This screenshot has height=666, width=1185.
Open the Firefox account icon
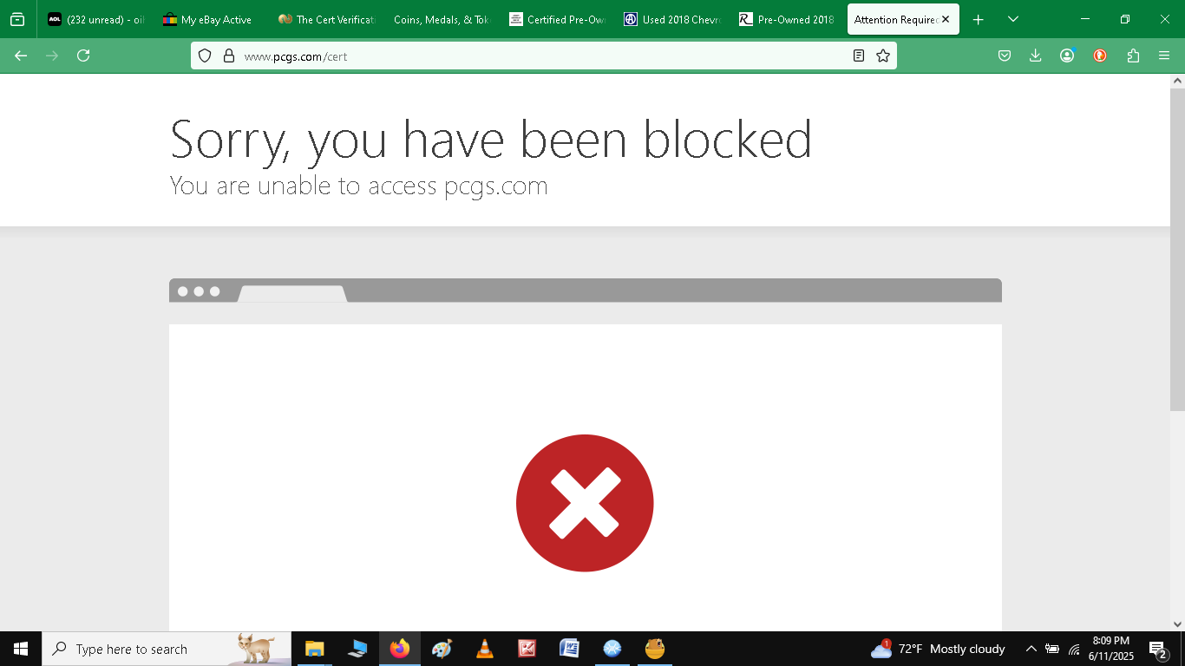tap(1067, 55)
